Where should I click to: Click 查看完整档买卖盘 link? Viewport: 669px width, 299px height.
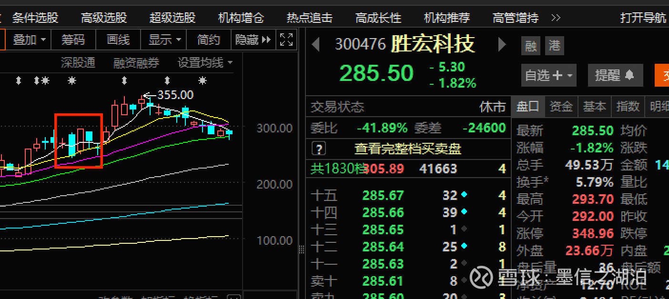click(x=408, y=149)
